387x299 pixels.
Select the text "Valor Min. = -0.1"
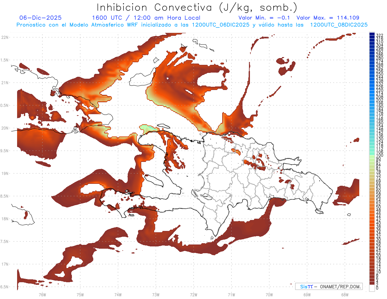(264, 18)
